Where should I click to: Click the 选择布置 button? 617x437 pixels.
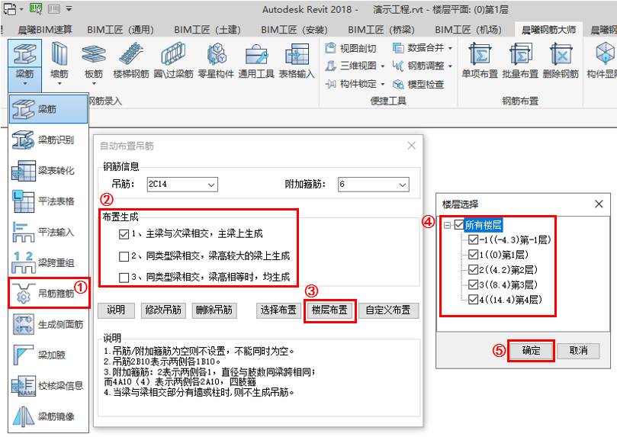(278, 310)
